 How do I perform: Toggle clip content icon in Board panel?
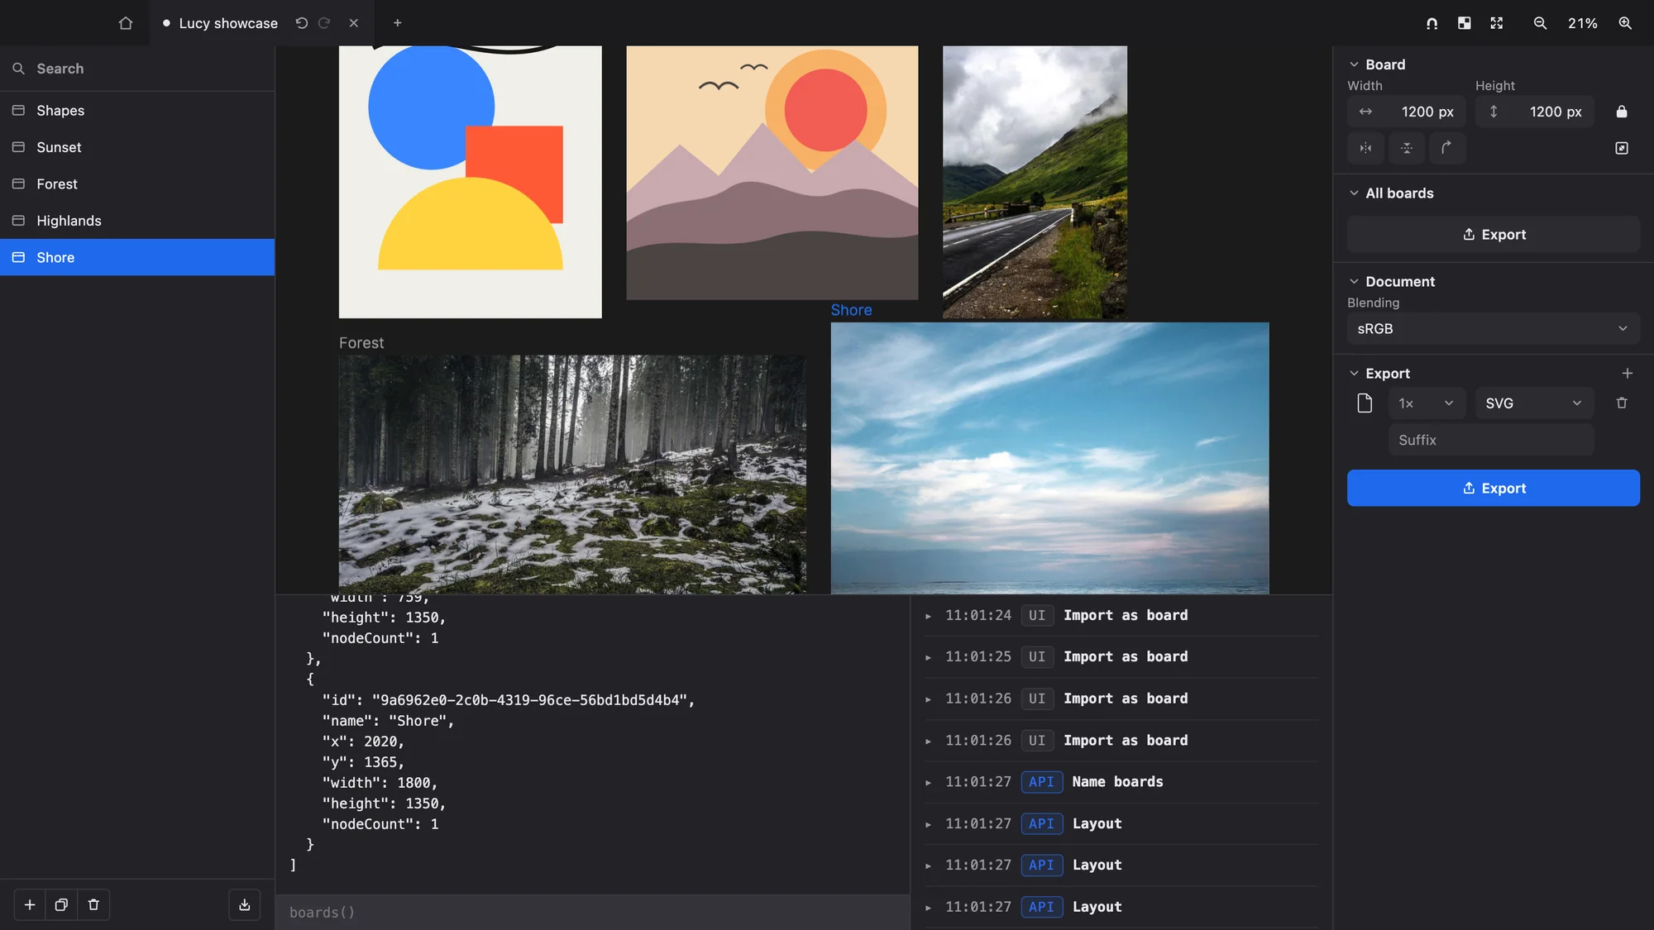coord(1622,148)
